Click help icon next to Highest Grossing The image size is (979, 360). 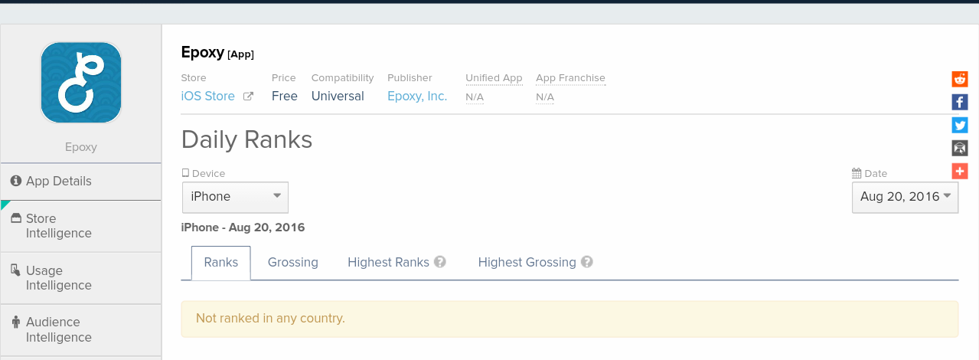(x=587, y=262)
